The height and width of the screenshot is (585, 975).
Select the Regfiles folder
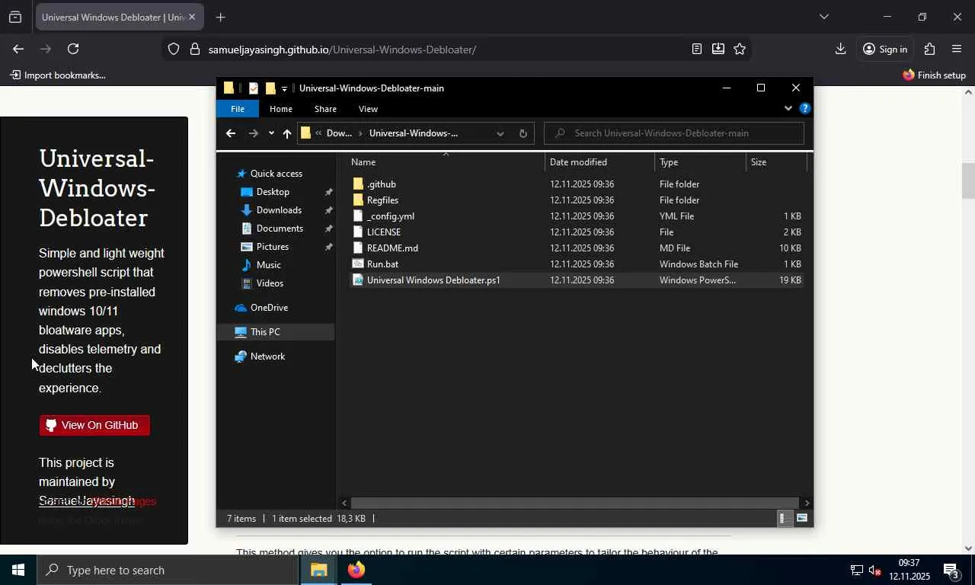tap(577, 200)
